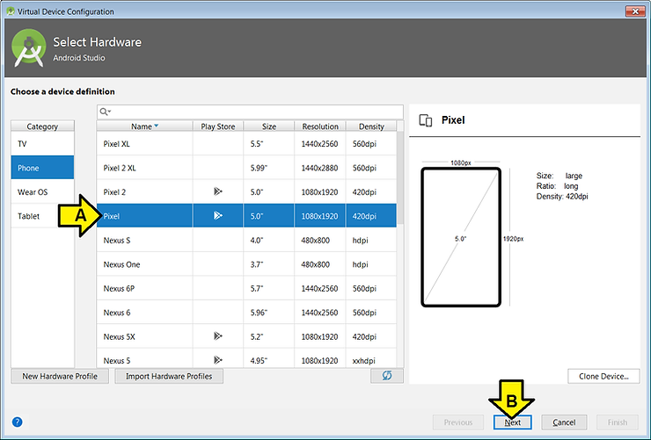This screenshot has height=440, width=651.
Task: Choose the Wear OS category
Action: [x=42, y=191]
